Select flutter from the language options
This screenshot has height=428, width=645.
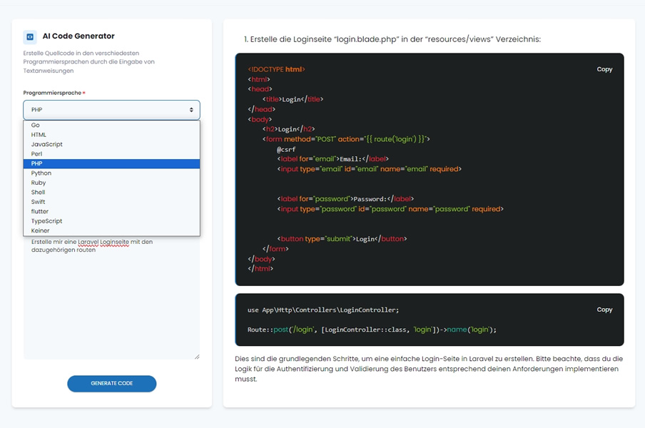click(40, 212)
